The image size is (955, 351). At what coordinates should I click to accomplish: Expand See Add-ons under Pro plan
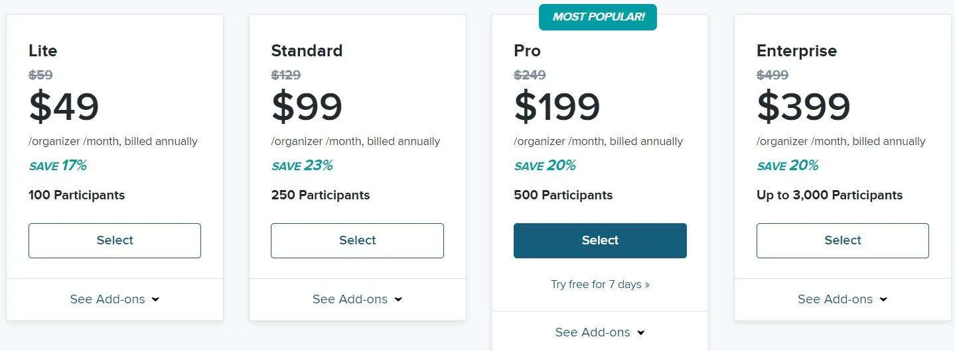coord(600,332)
